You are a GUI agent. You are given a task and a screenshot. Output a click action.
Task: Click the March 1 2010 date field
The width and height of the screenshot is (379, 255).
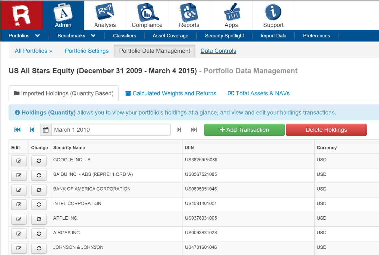110,130
